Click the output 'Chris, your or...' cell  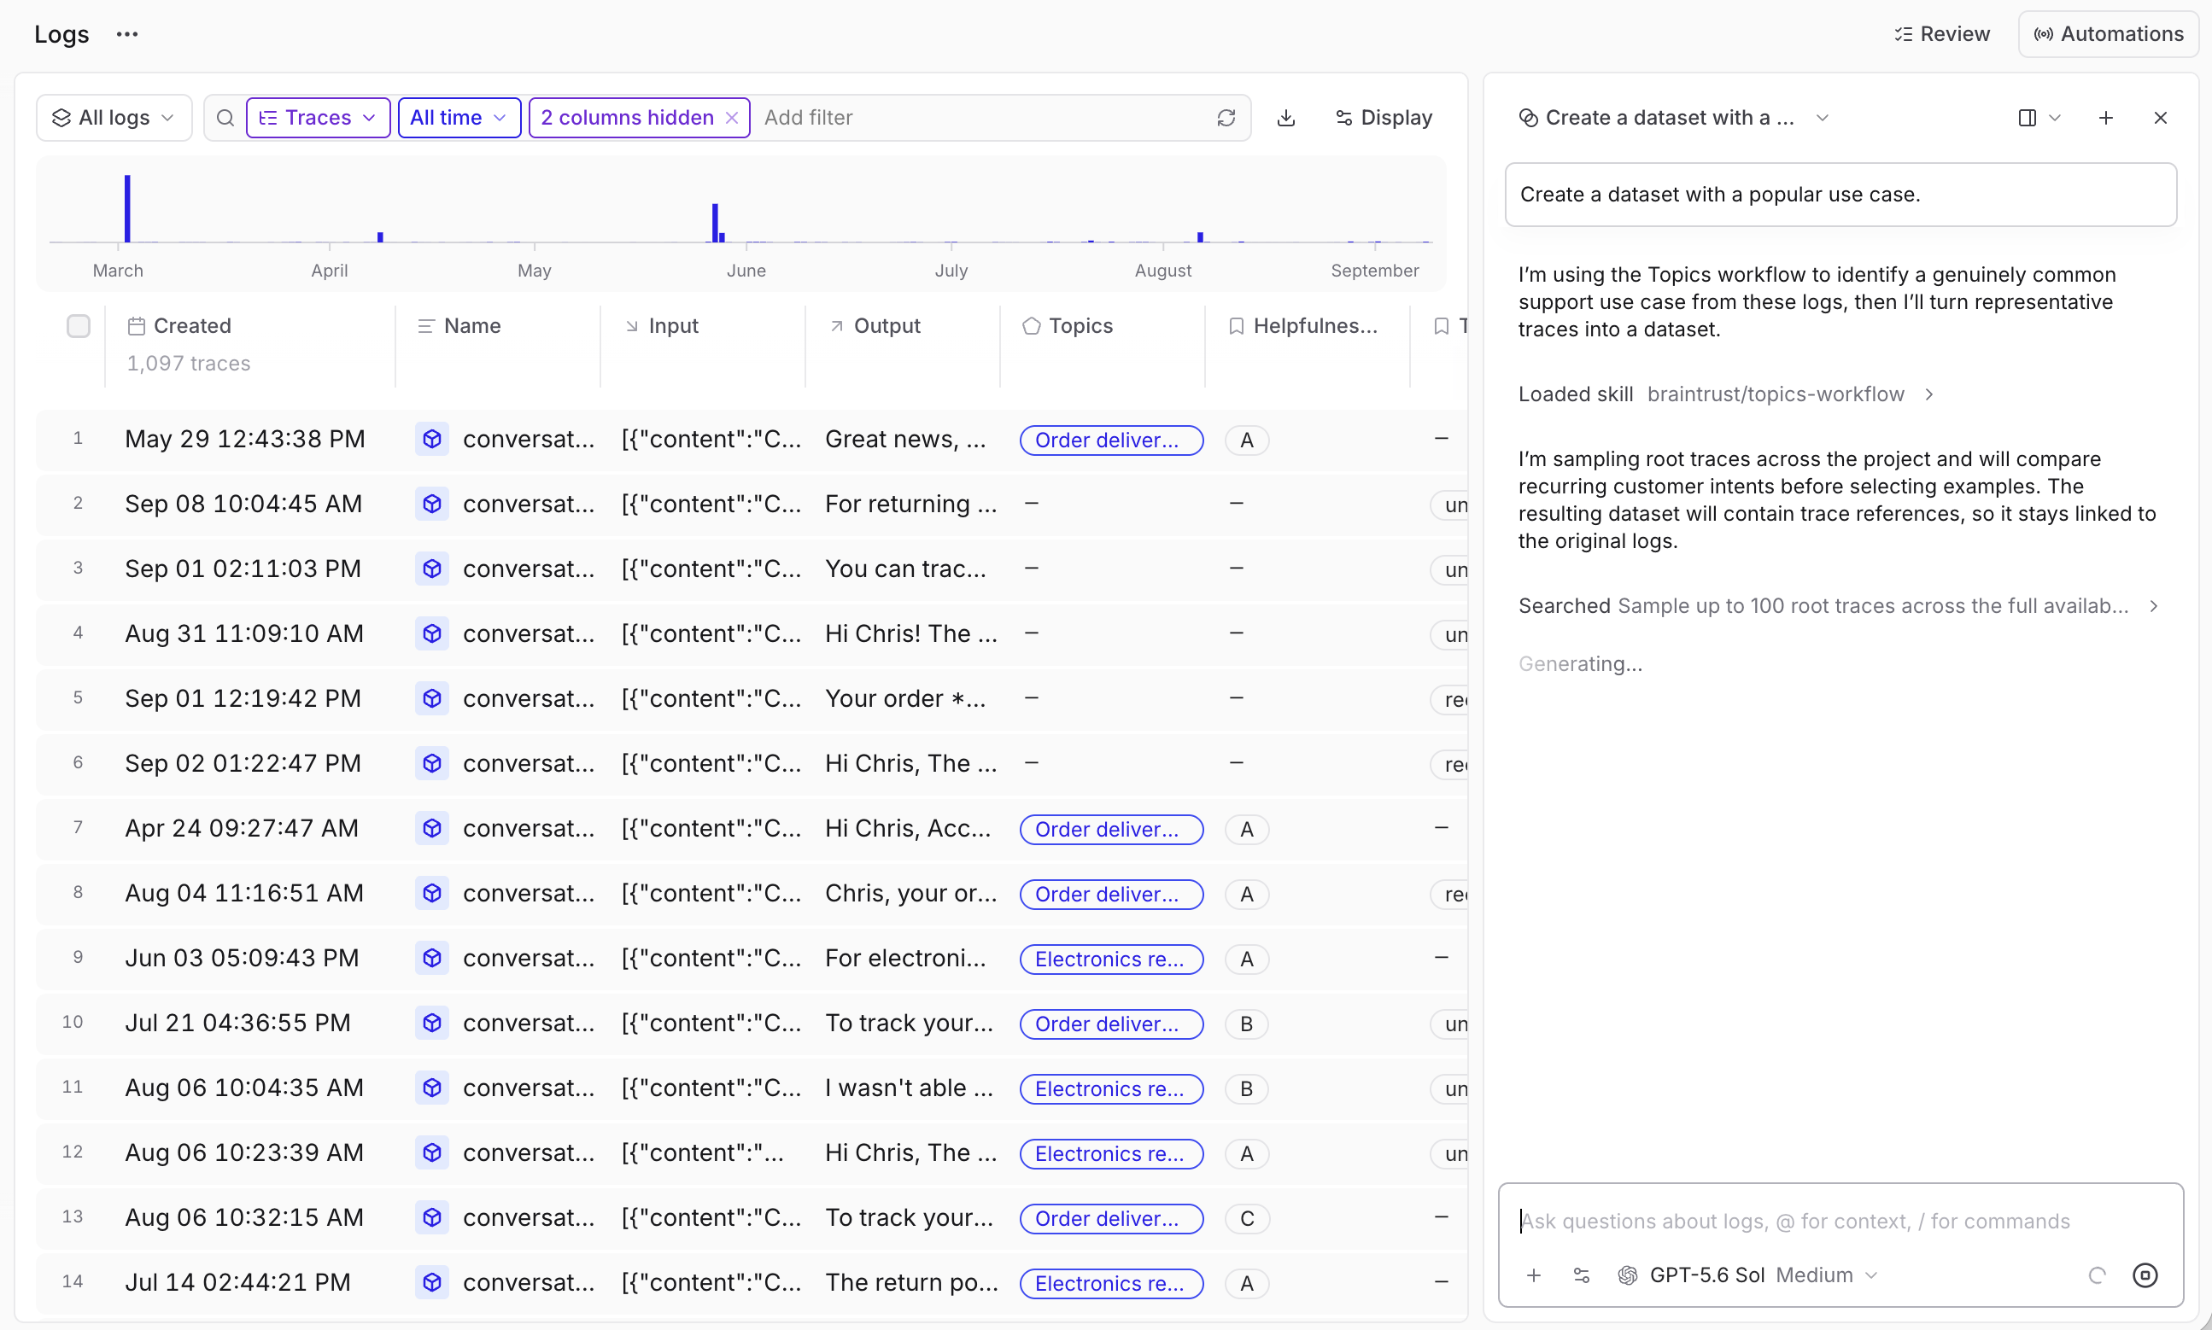pos(911,893)
